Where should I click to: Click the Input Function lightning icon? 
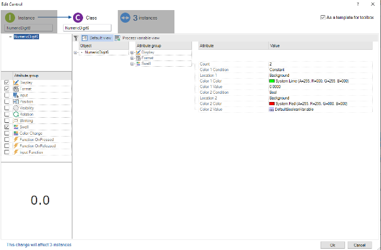16,152
